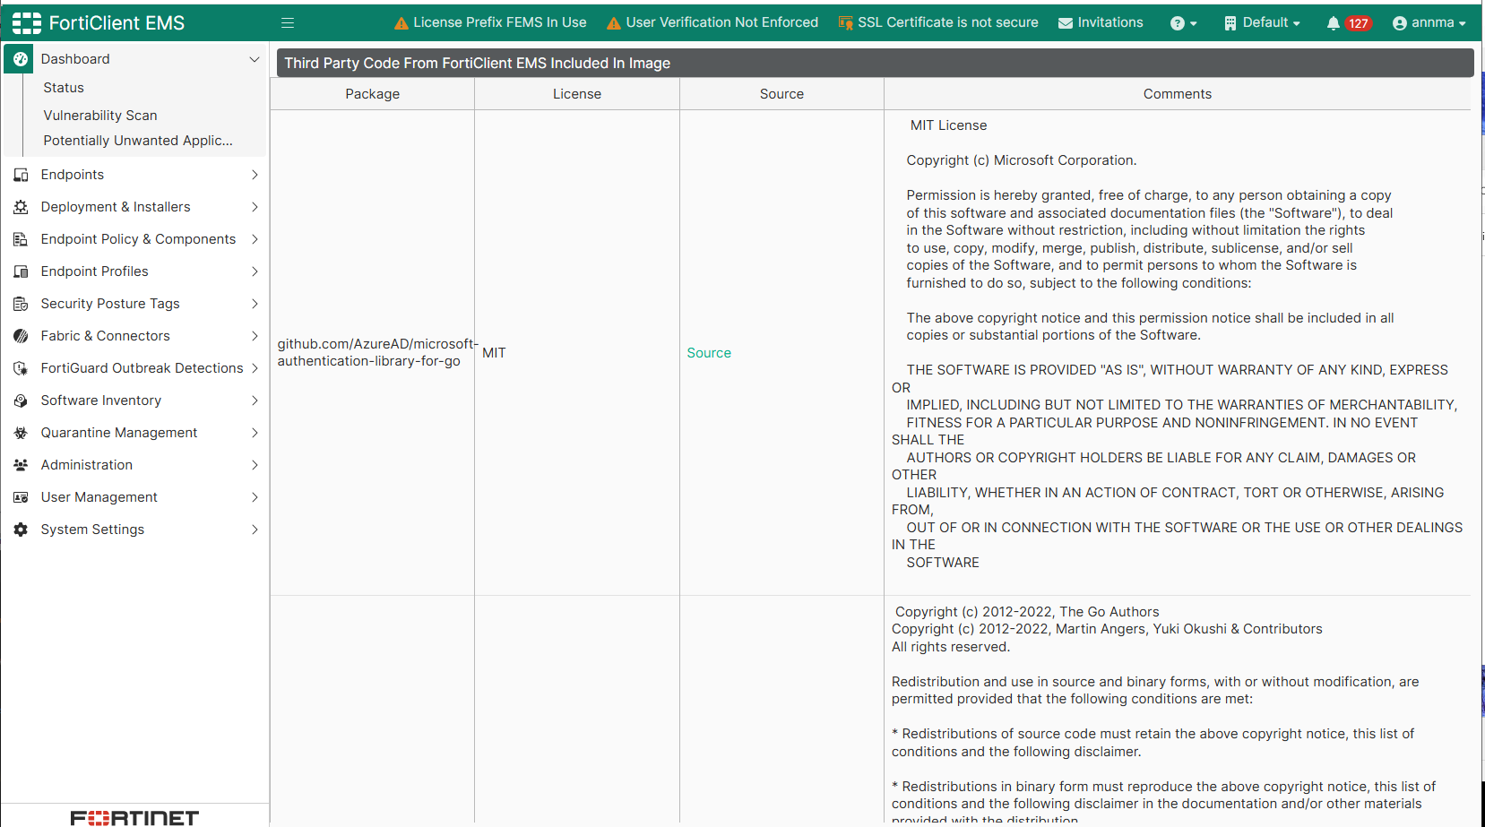Expand the Fabric & Connectors chevron
The height and width of the screenshot is (827, 1485).
(x=255, y=336)
